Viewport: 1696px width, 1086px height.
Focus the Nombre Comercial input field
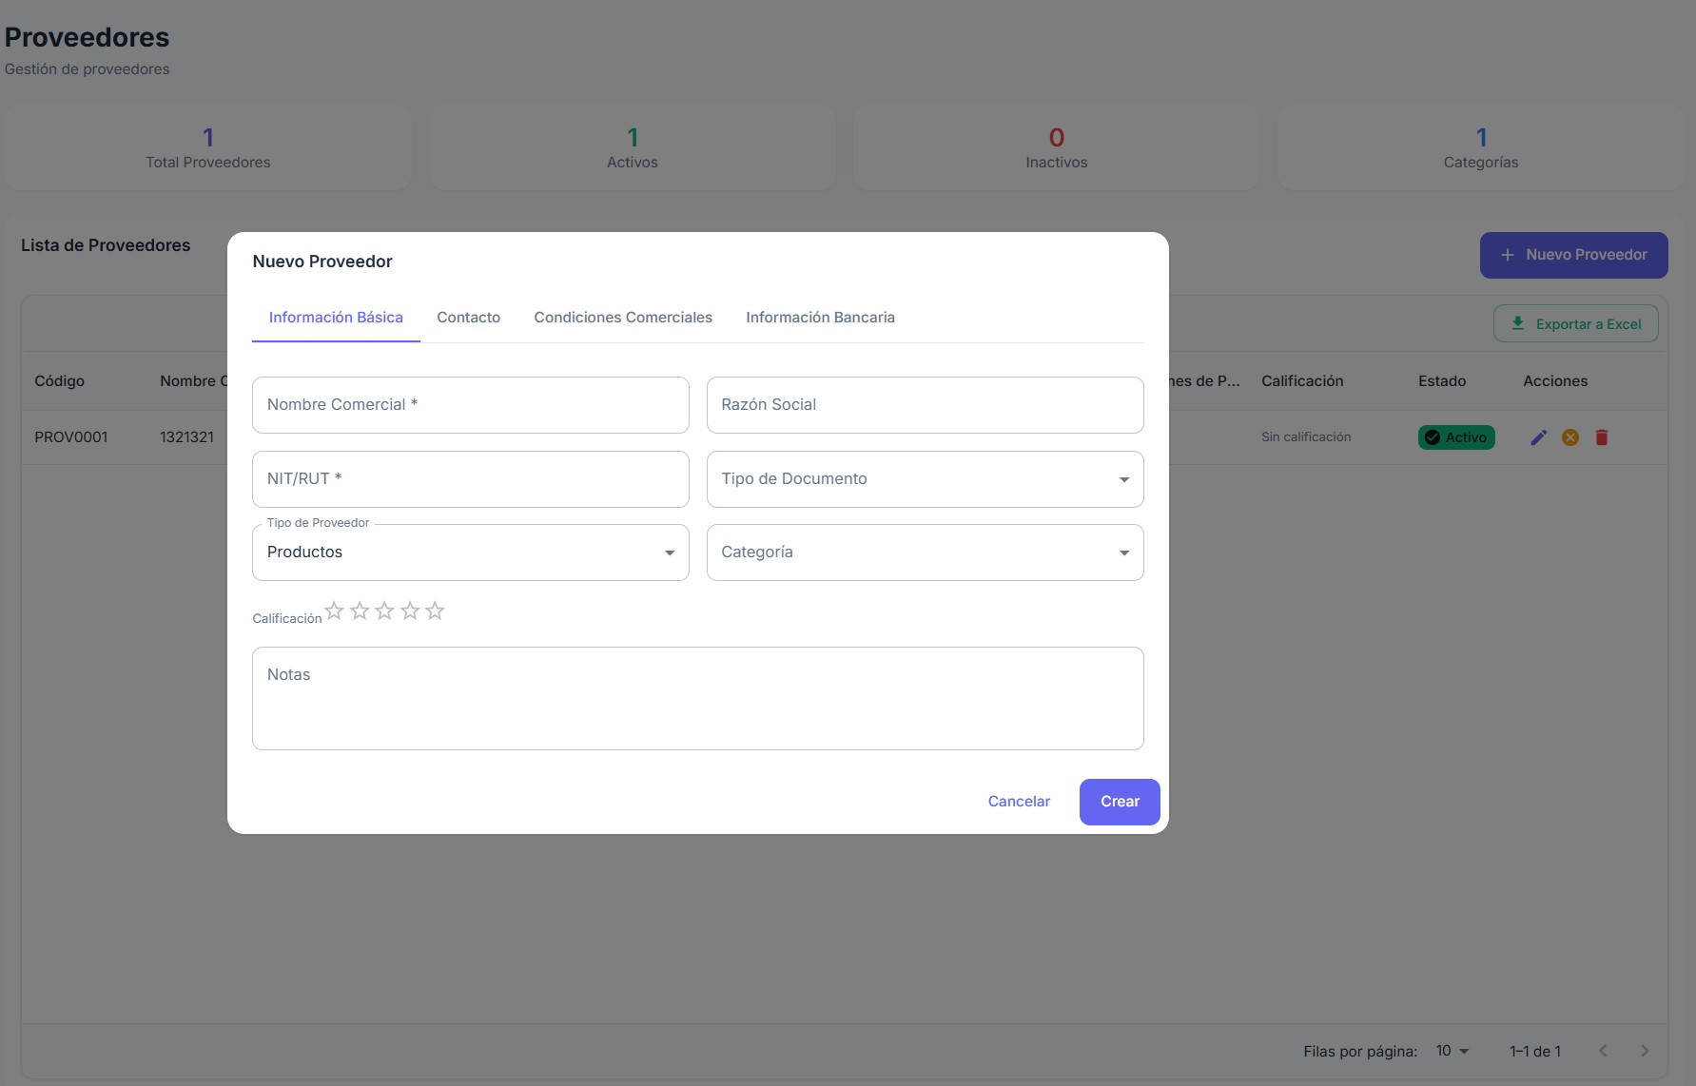tap(470, 405)
